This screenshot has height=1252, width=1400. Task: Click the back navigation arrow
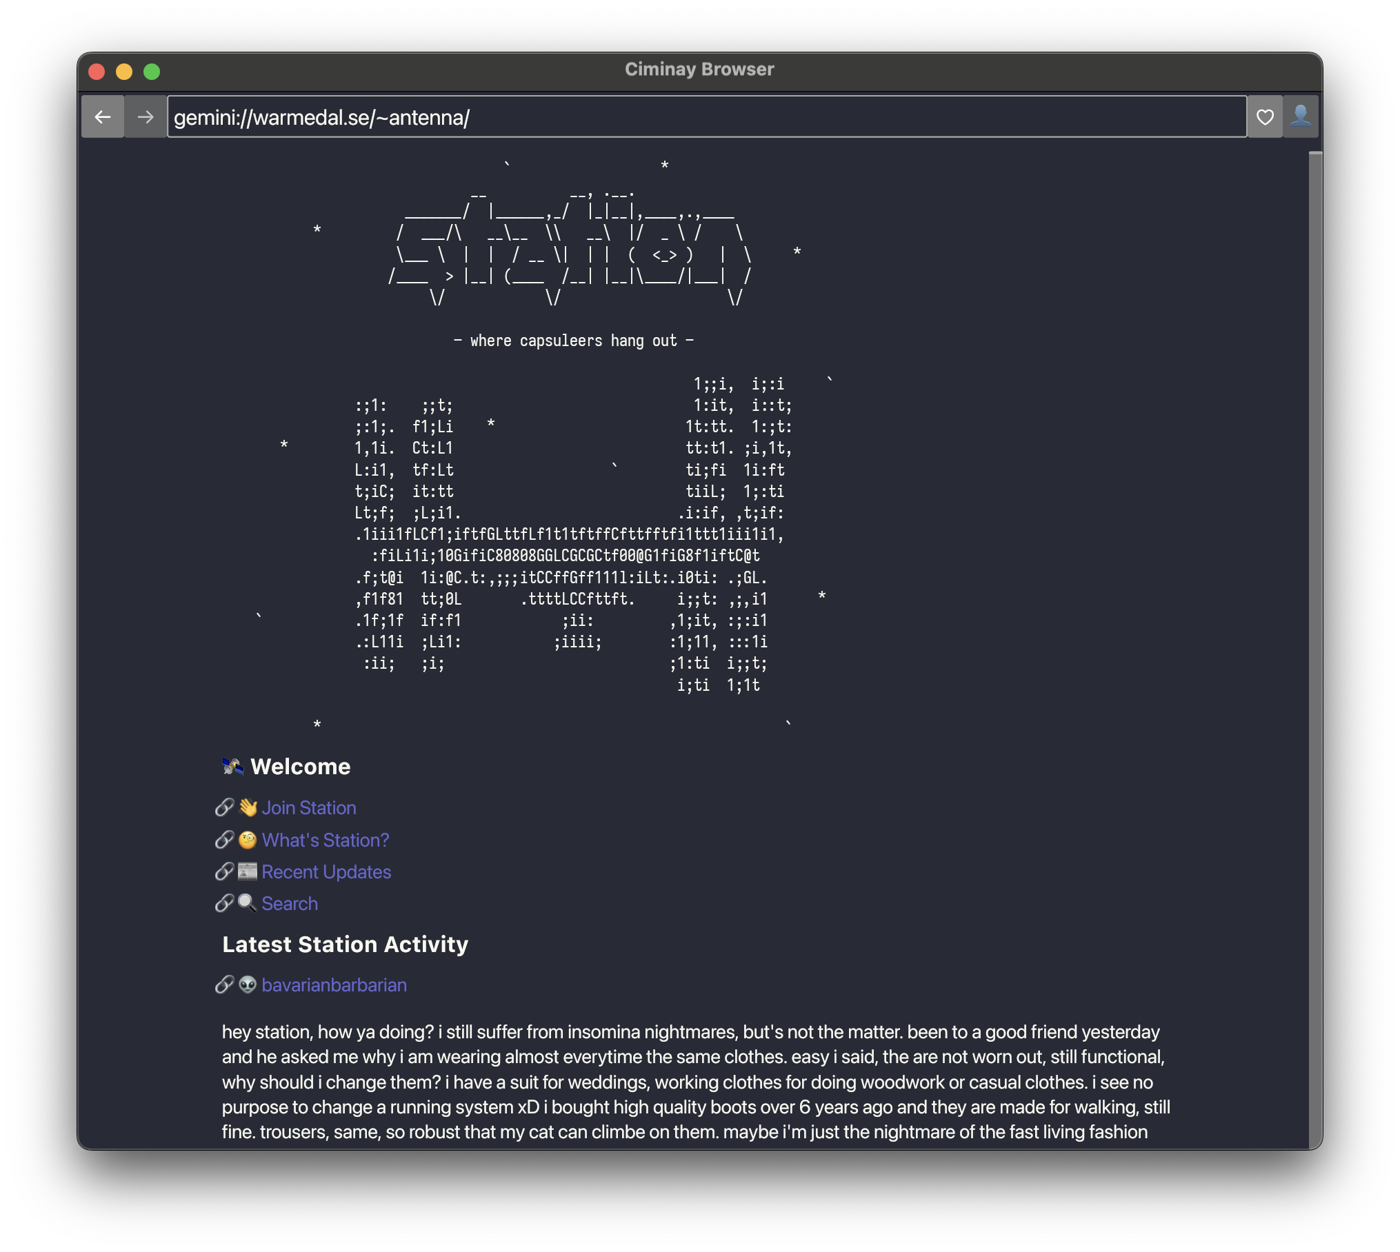tap(103, 117)
